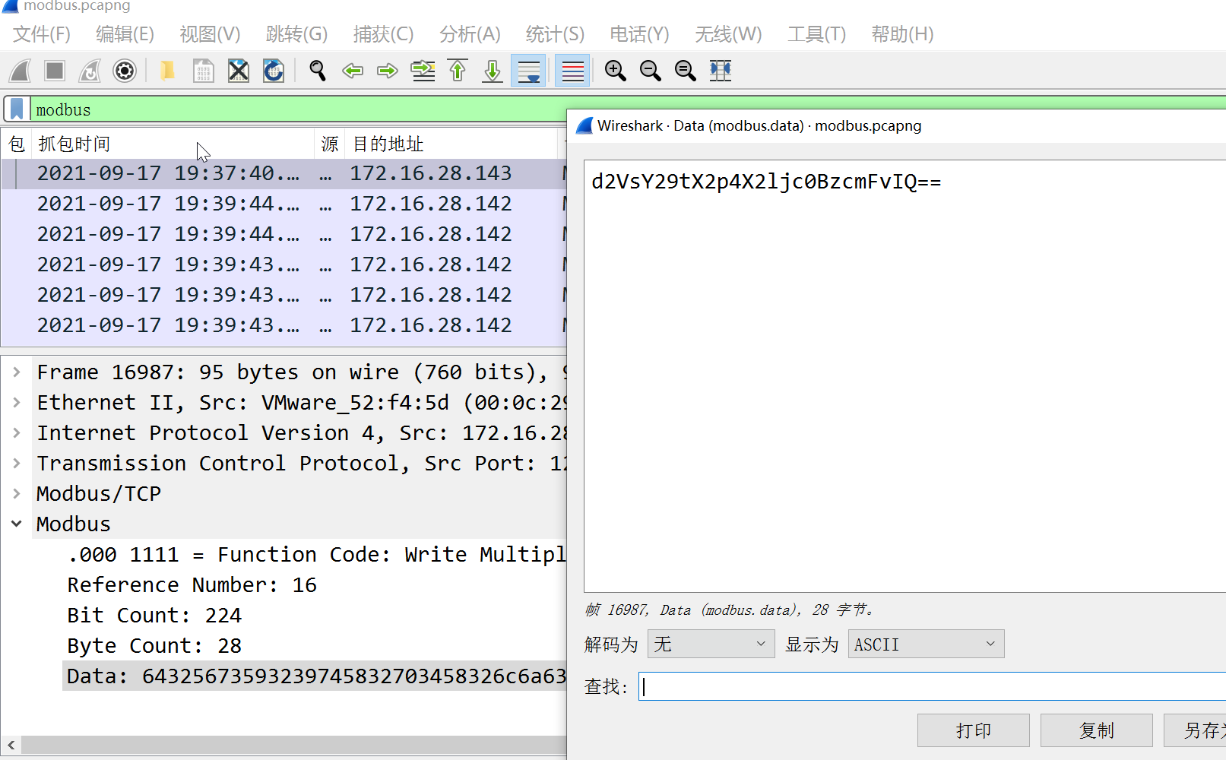This screenshot has height=760, width=1226.
Task: Select the Reference Number: 16 line
Action: 192,585
